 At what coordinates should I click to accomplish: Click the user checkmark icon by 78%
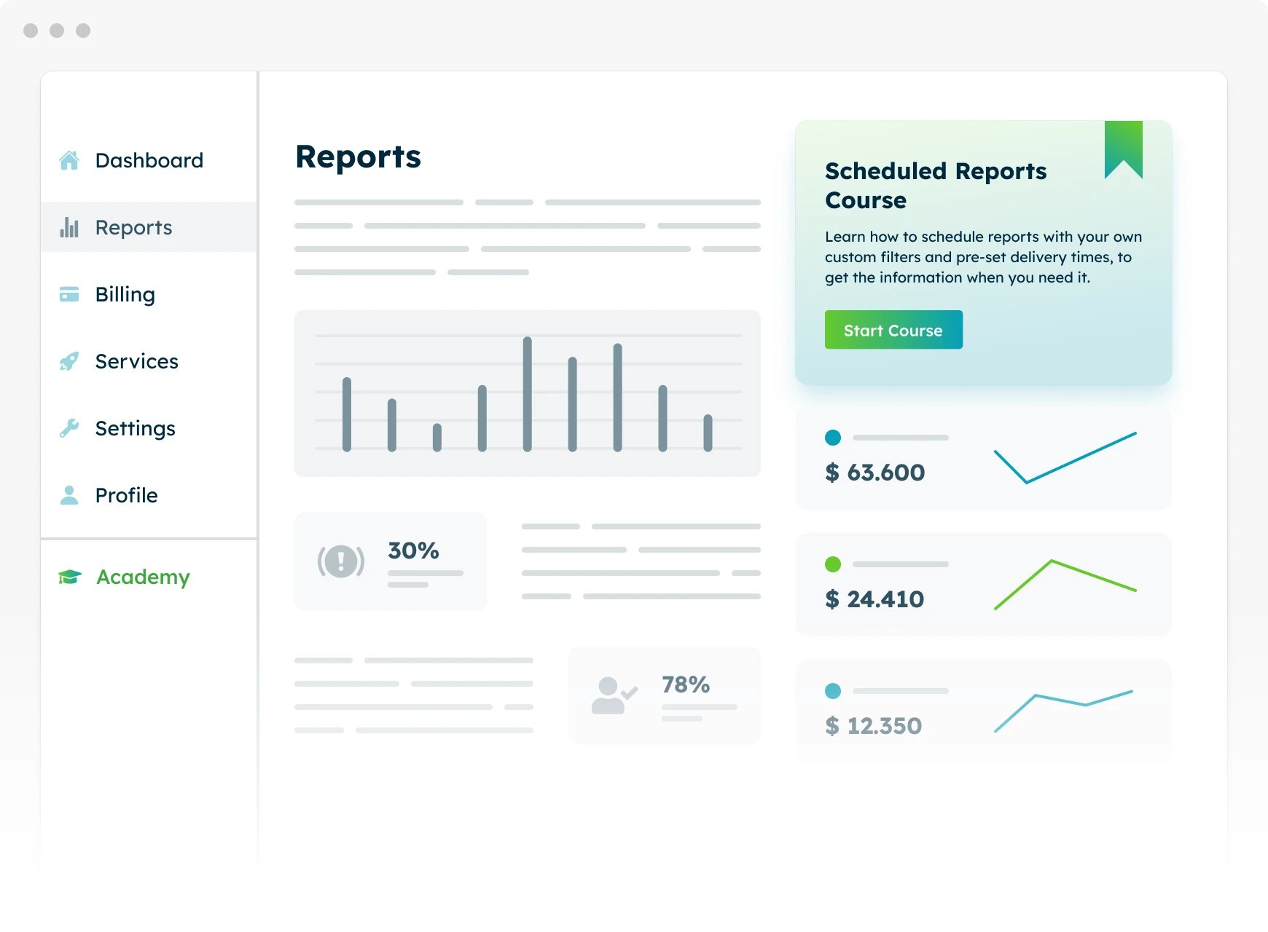[x=614, y=695]
